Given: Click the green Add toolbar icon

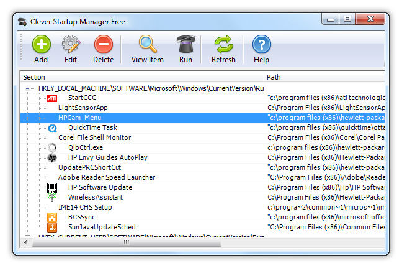Looking at the screenshot, I should (42, 44).
